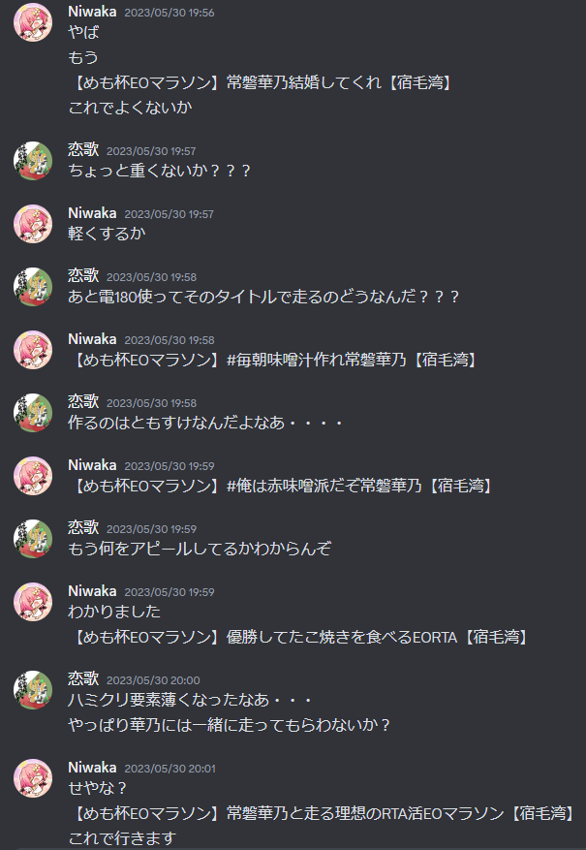The image size is (586, 850).
Task: Select Niwaka avatar beside 毎朝味噌汁 title message
Action: tap(33, 350)
